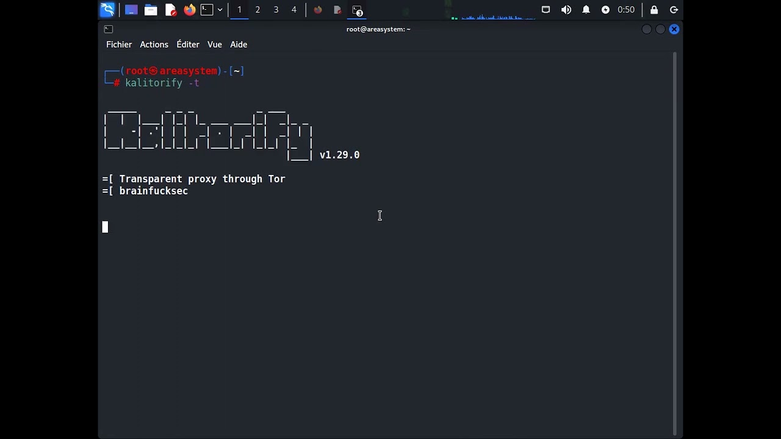Switch to workspace 4
The image size is (781, 439).
pos(294,10)
